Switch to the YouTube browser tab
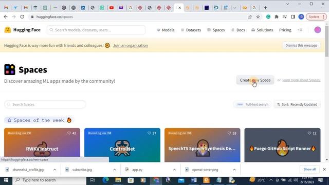The width and height of the screenshot is (329, 185). (112, 8)
